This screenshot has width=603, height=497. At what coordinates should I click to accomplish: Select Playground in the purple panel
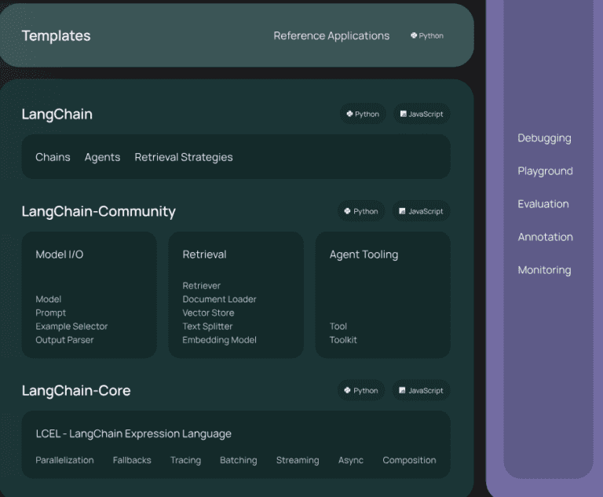(x=545, y=171)
